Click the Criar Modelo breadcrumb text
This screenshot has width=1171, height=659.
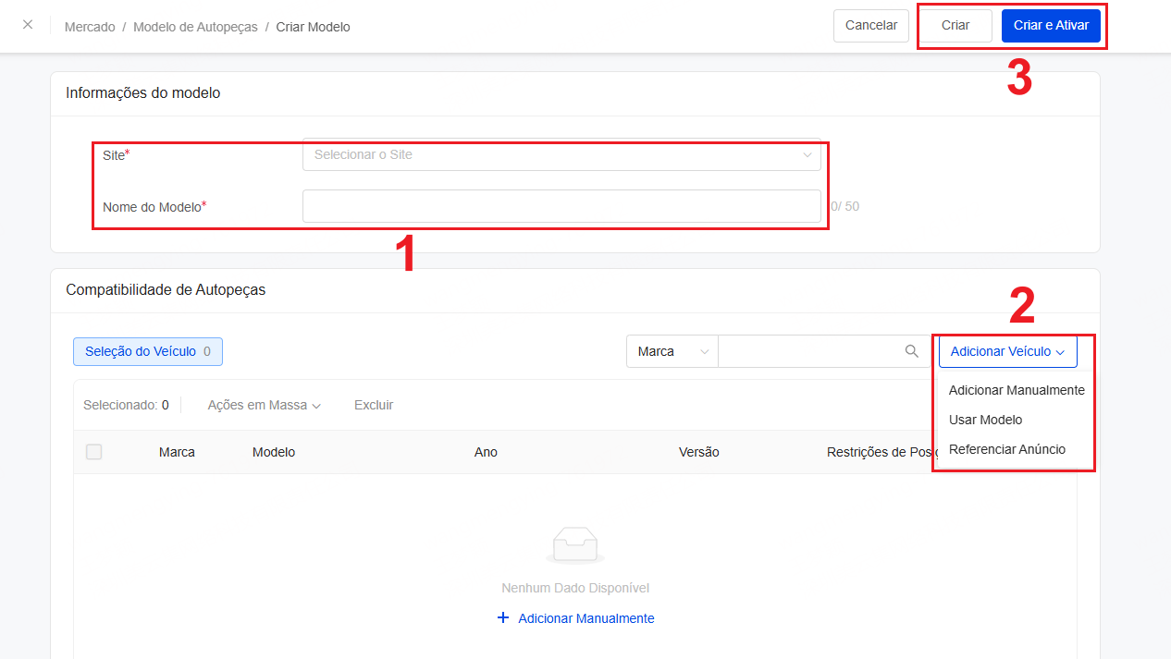pyautogui.click(x=314, y=27)
